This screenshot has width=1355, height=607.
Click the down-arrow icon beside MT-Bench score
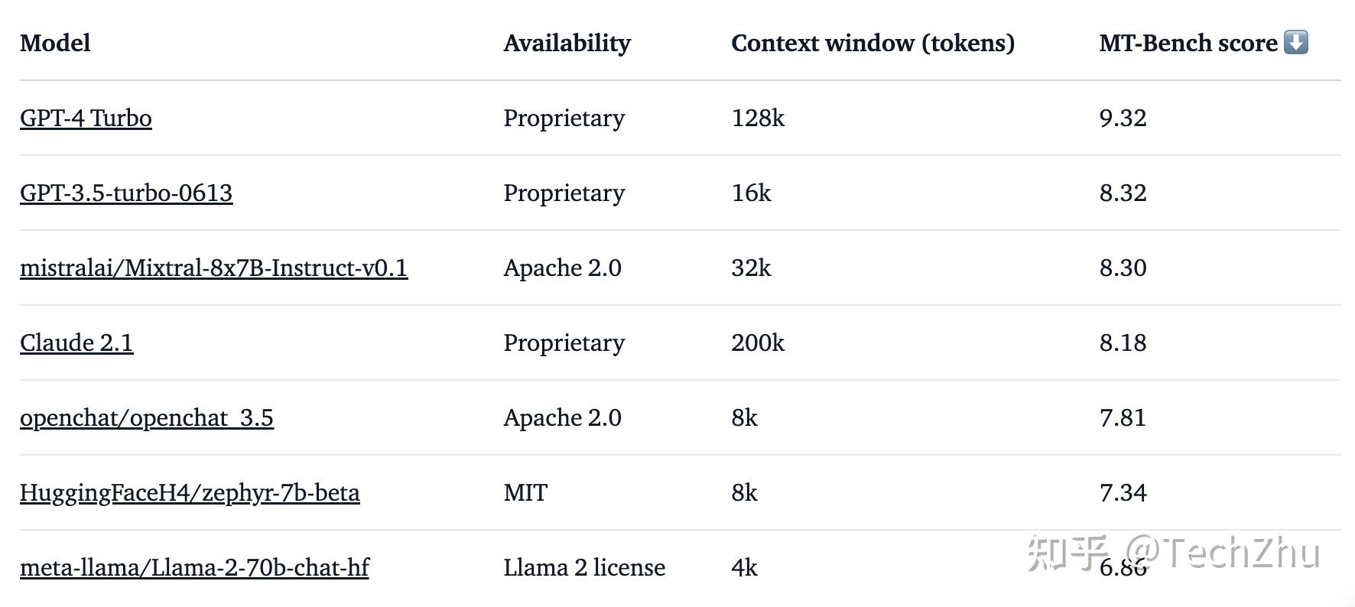[1295, 42]
